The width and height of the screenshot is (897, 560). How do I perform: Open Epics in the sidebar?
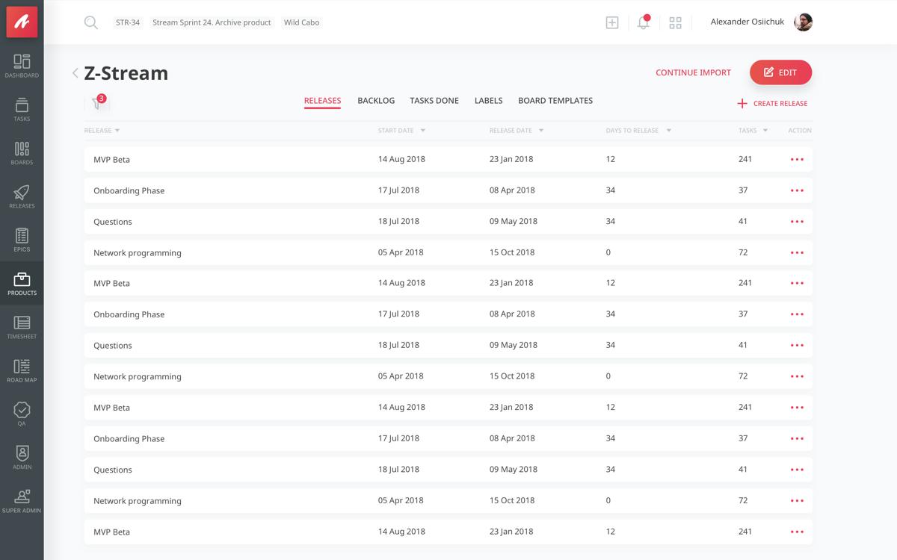(22, 240)
